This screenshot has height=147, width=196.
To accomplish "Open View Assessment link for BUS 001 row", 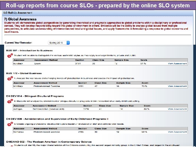I will click(177, 63).
